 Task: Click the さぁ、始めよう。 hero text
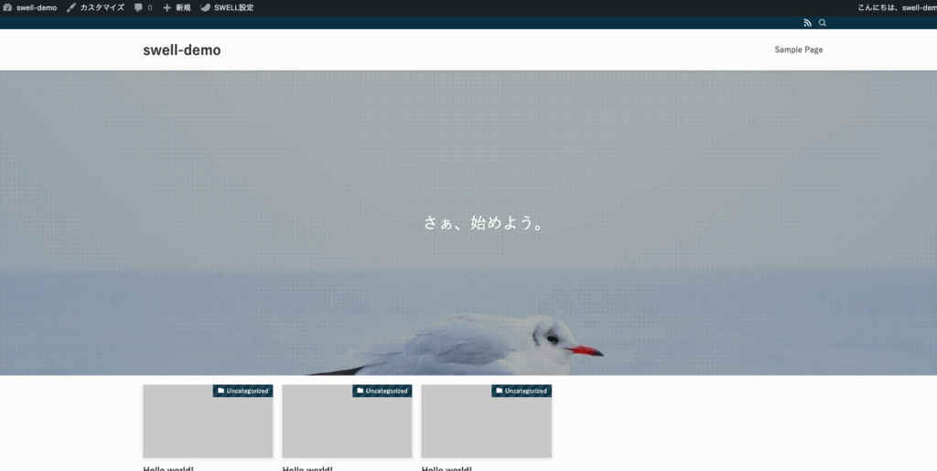(x=485, y=222)
